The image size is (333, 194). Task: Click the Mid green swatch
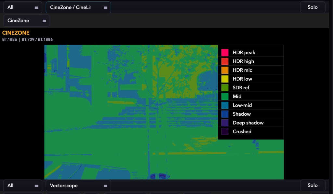pos(225,97)
